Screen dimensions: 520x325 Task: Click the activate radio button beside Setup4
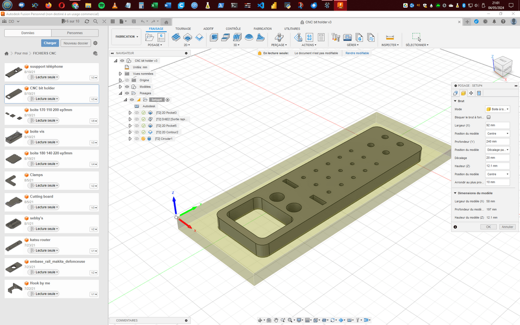tap(168, 100)
